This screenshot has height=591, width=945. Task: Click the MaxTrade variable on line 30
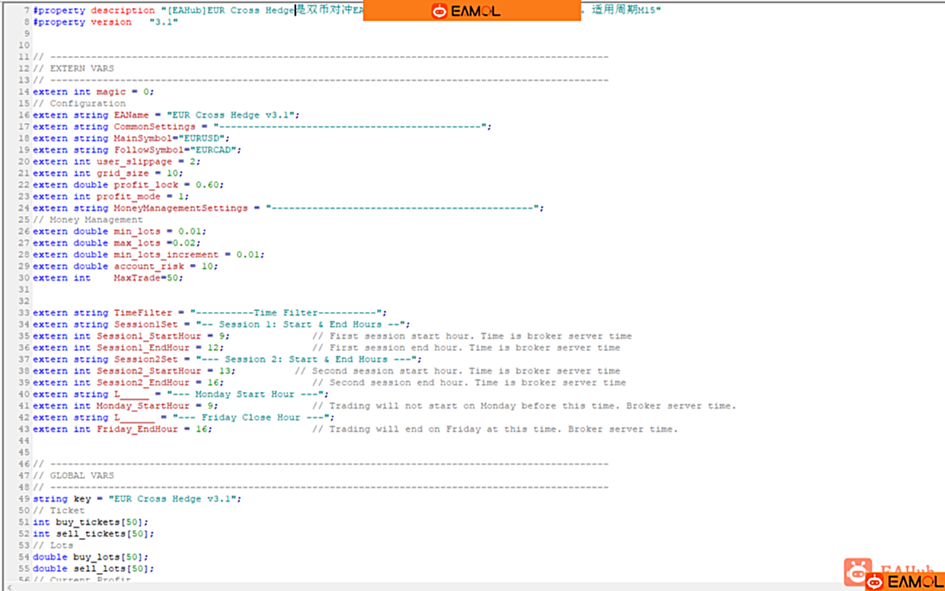pyautogui.click(x=137, y=278)
